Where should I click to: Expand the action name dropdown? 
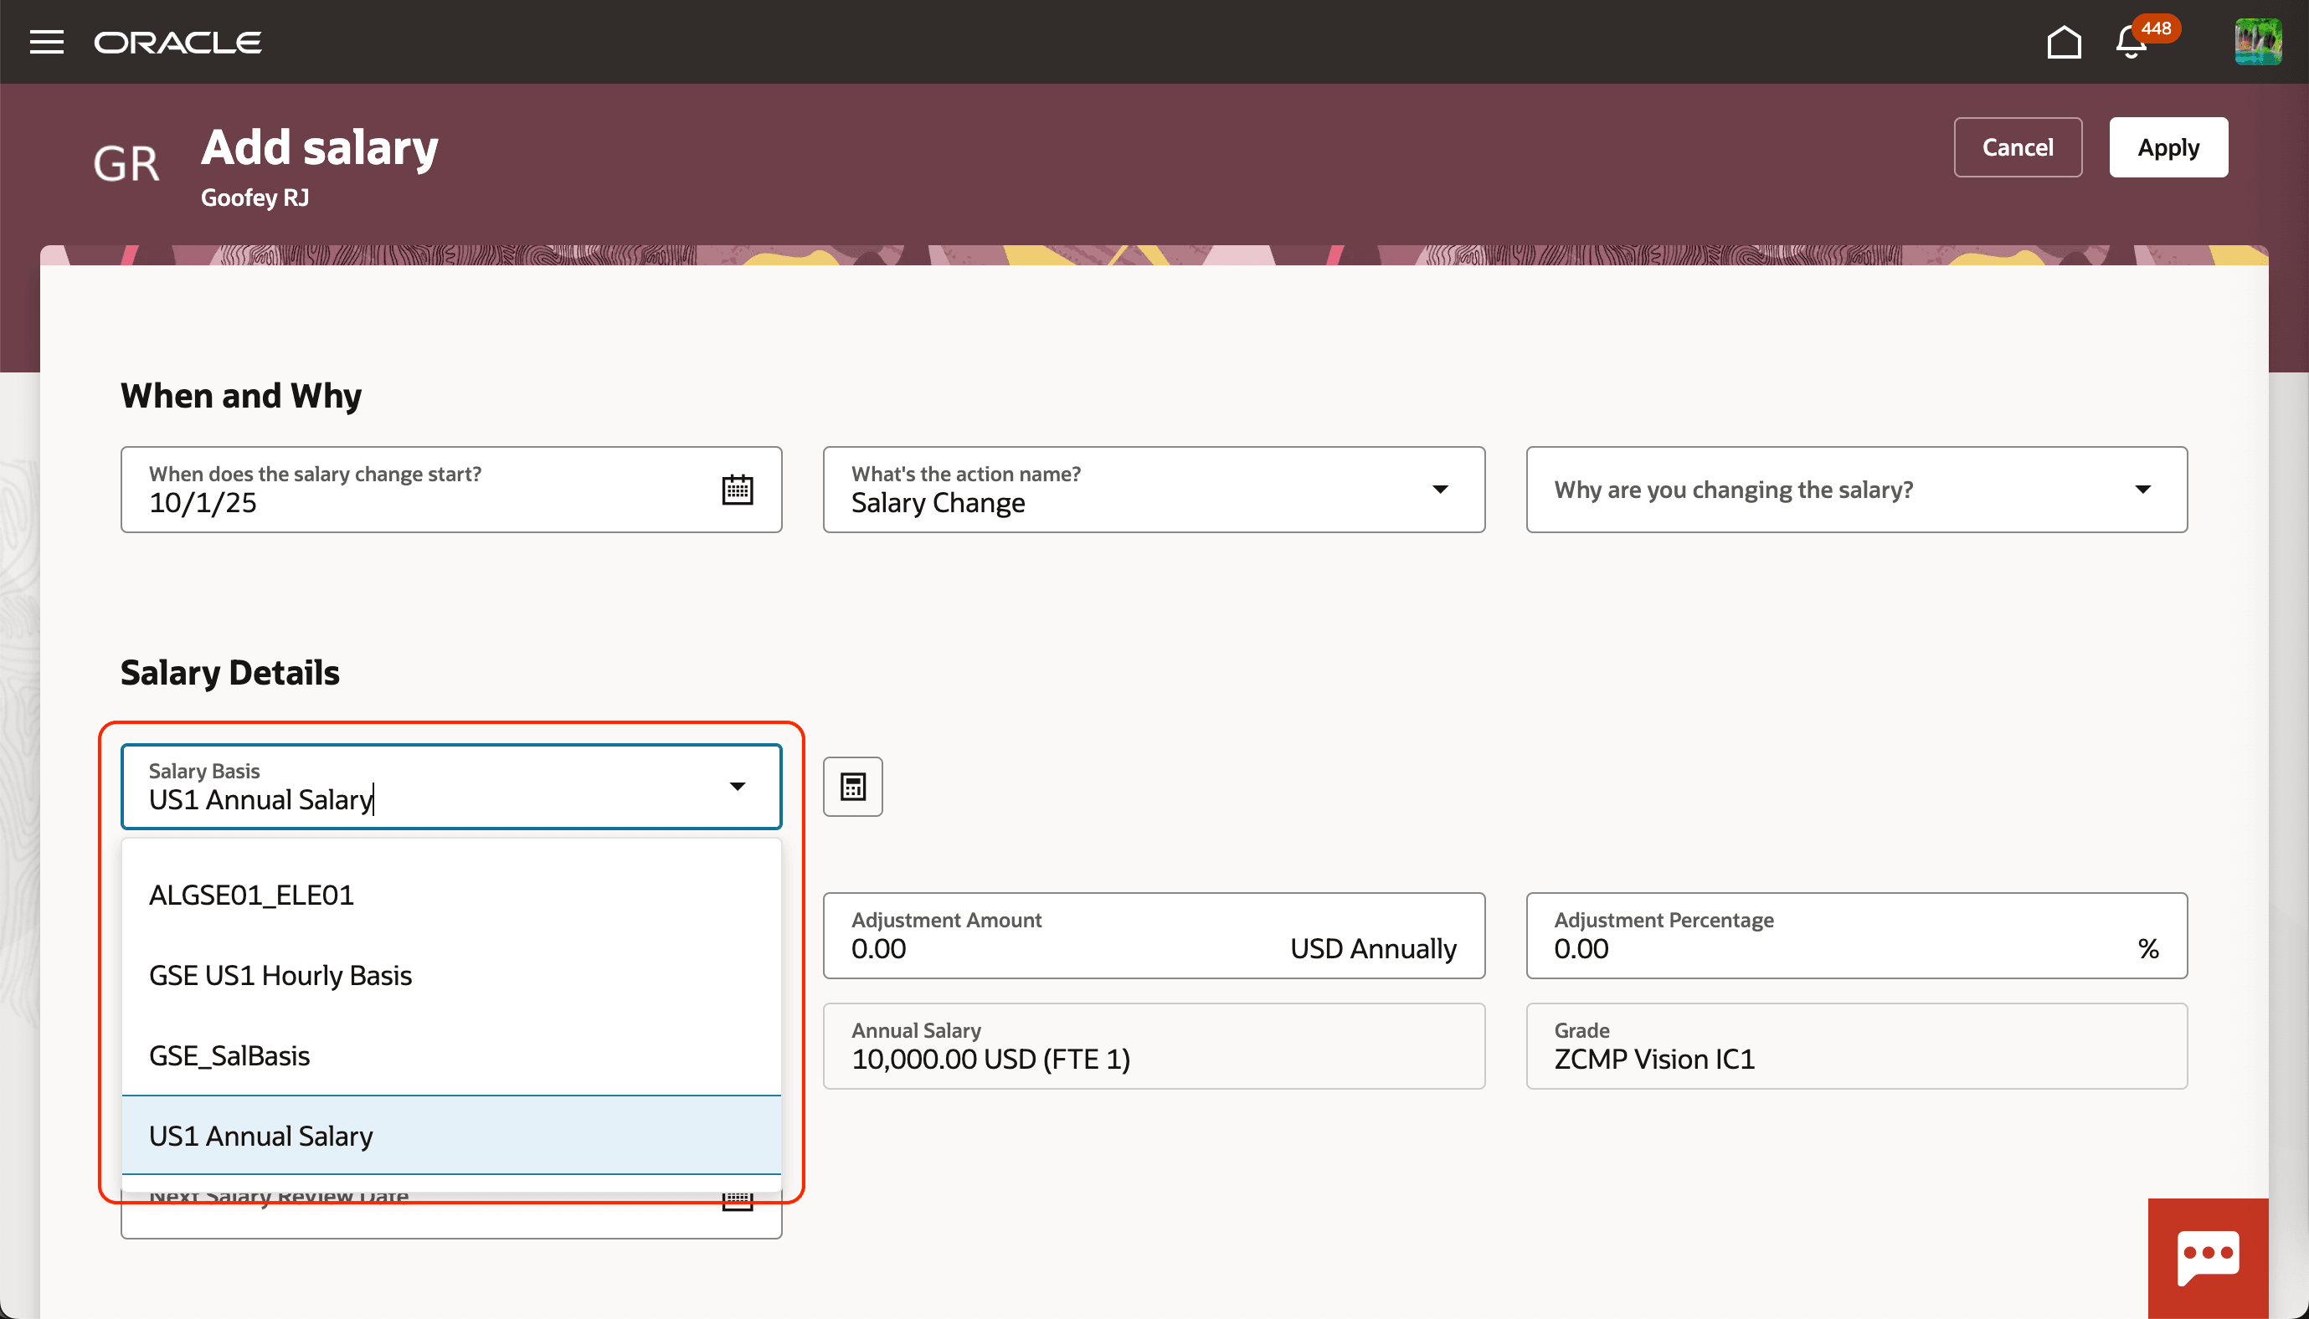[x=1440, y=490]
